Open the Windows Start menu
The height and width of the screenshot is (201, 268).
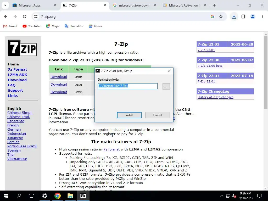[x=6, y=196]
